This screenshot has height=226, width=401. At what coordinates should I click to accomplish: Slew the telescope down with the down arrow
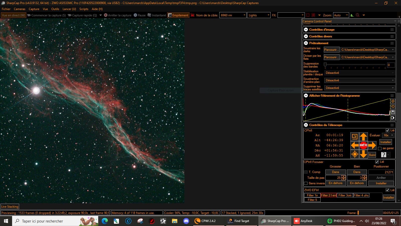click(x=363, y=154)
